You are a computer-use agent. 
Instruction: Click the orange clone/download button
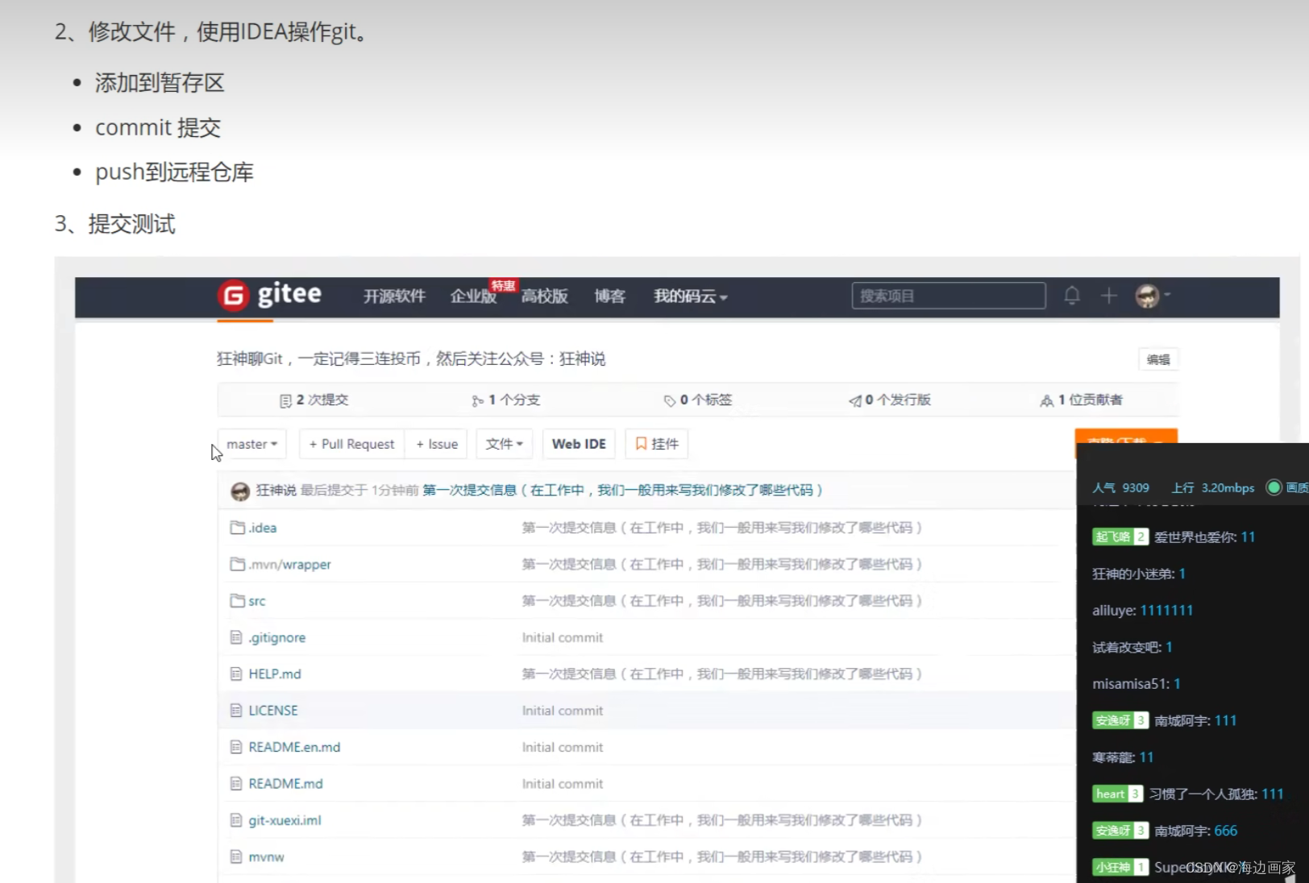[1126, 436]
